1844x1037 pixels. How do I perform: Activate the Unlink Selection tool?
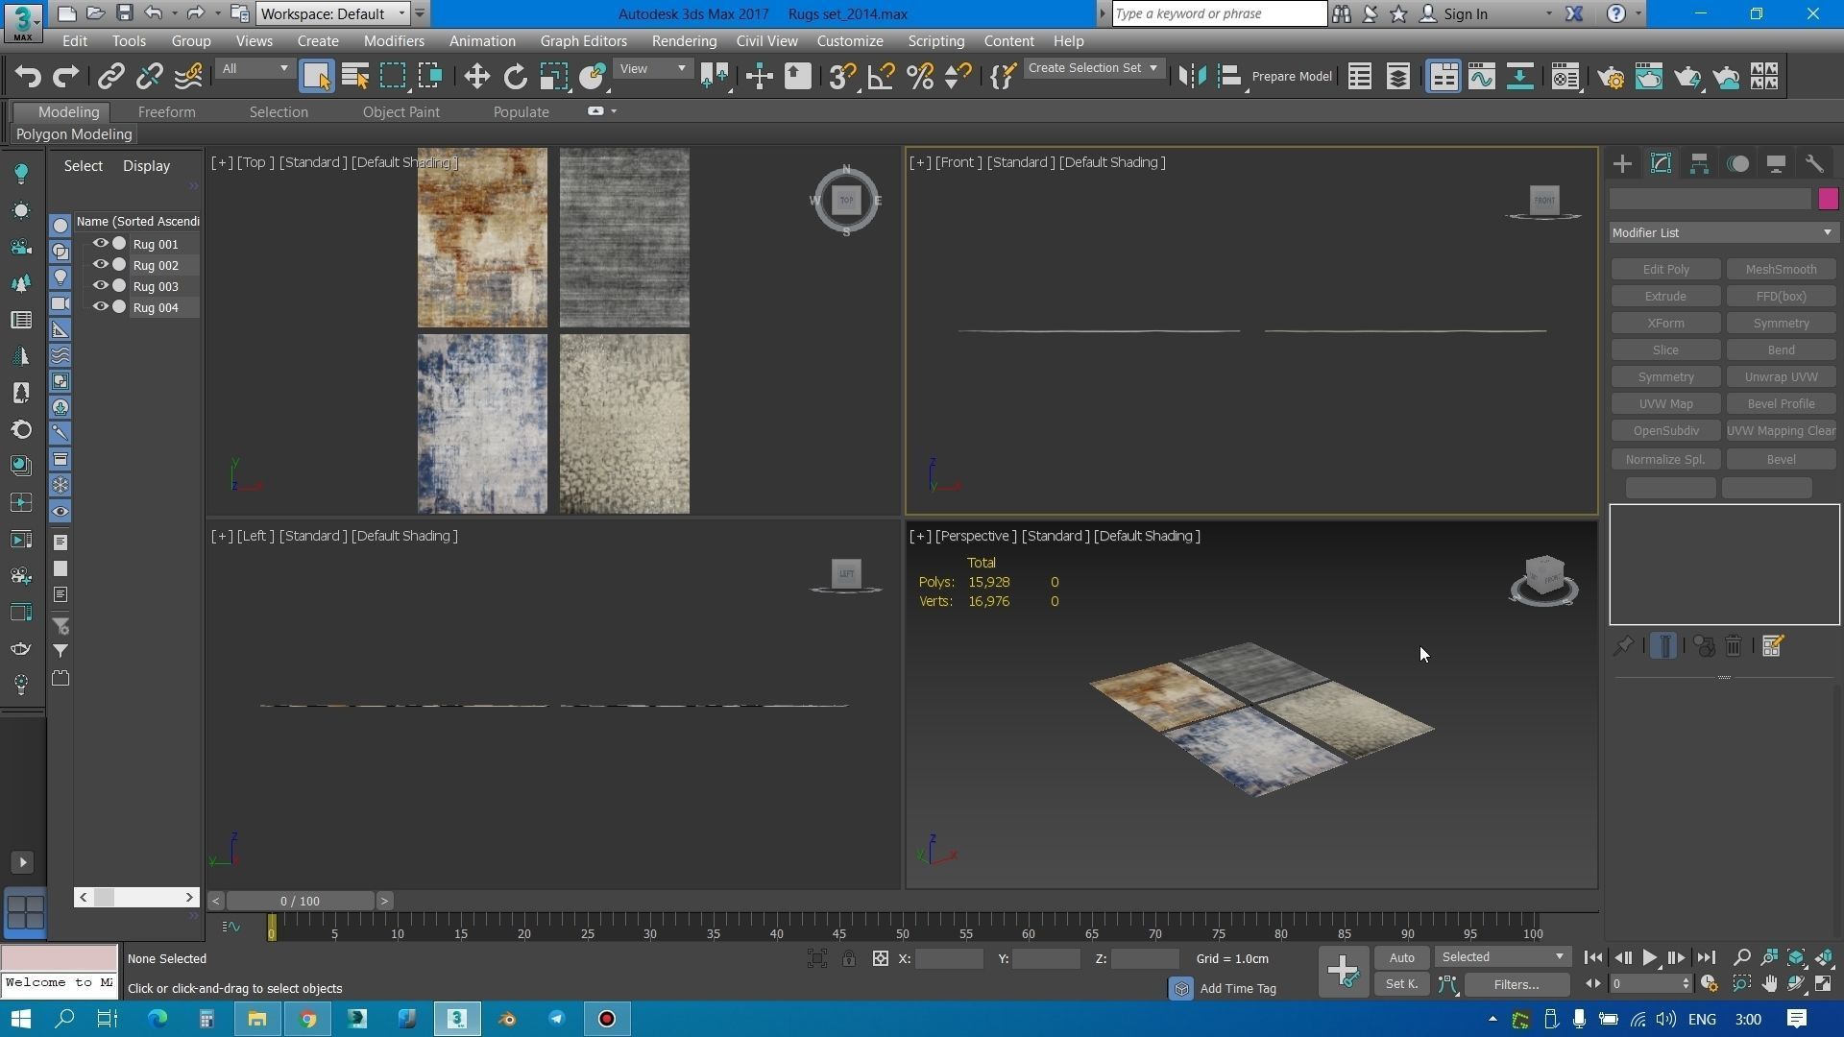tap(150, 77)
